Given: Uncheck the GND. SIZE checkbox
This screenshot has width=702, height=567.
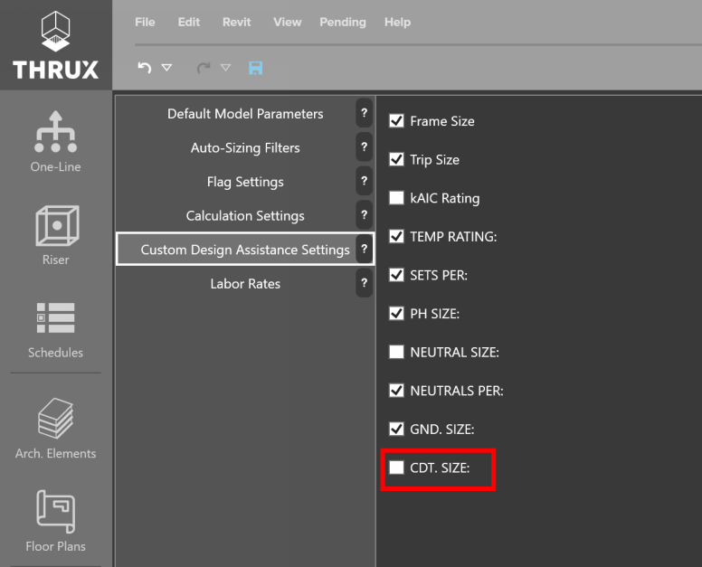Looking at the screenshot, I should [396, 429].
